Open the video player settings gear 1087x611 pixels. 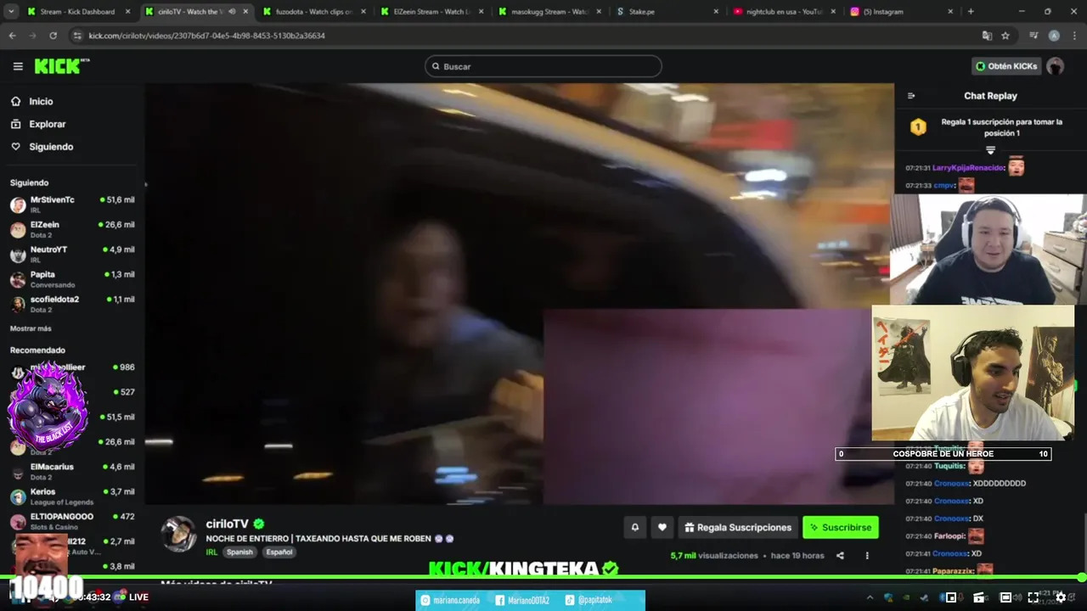[1061, 597]
